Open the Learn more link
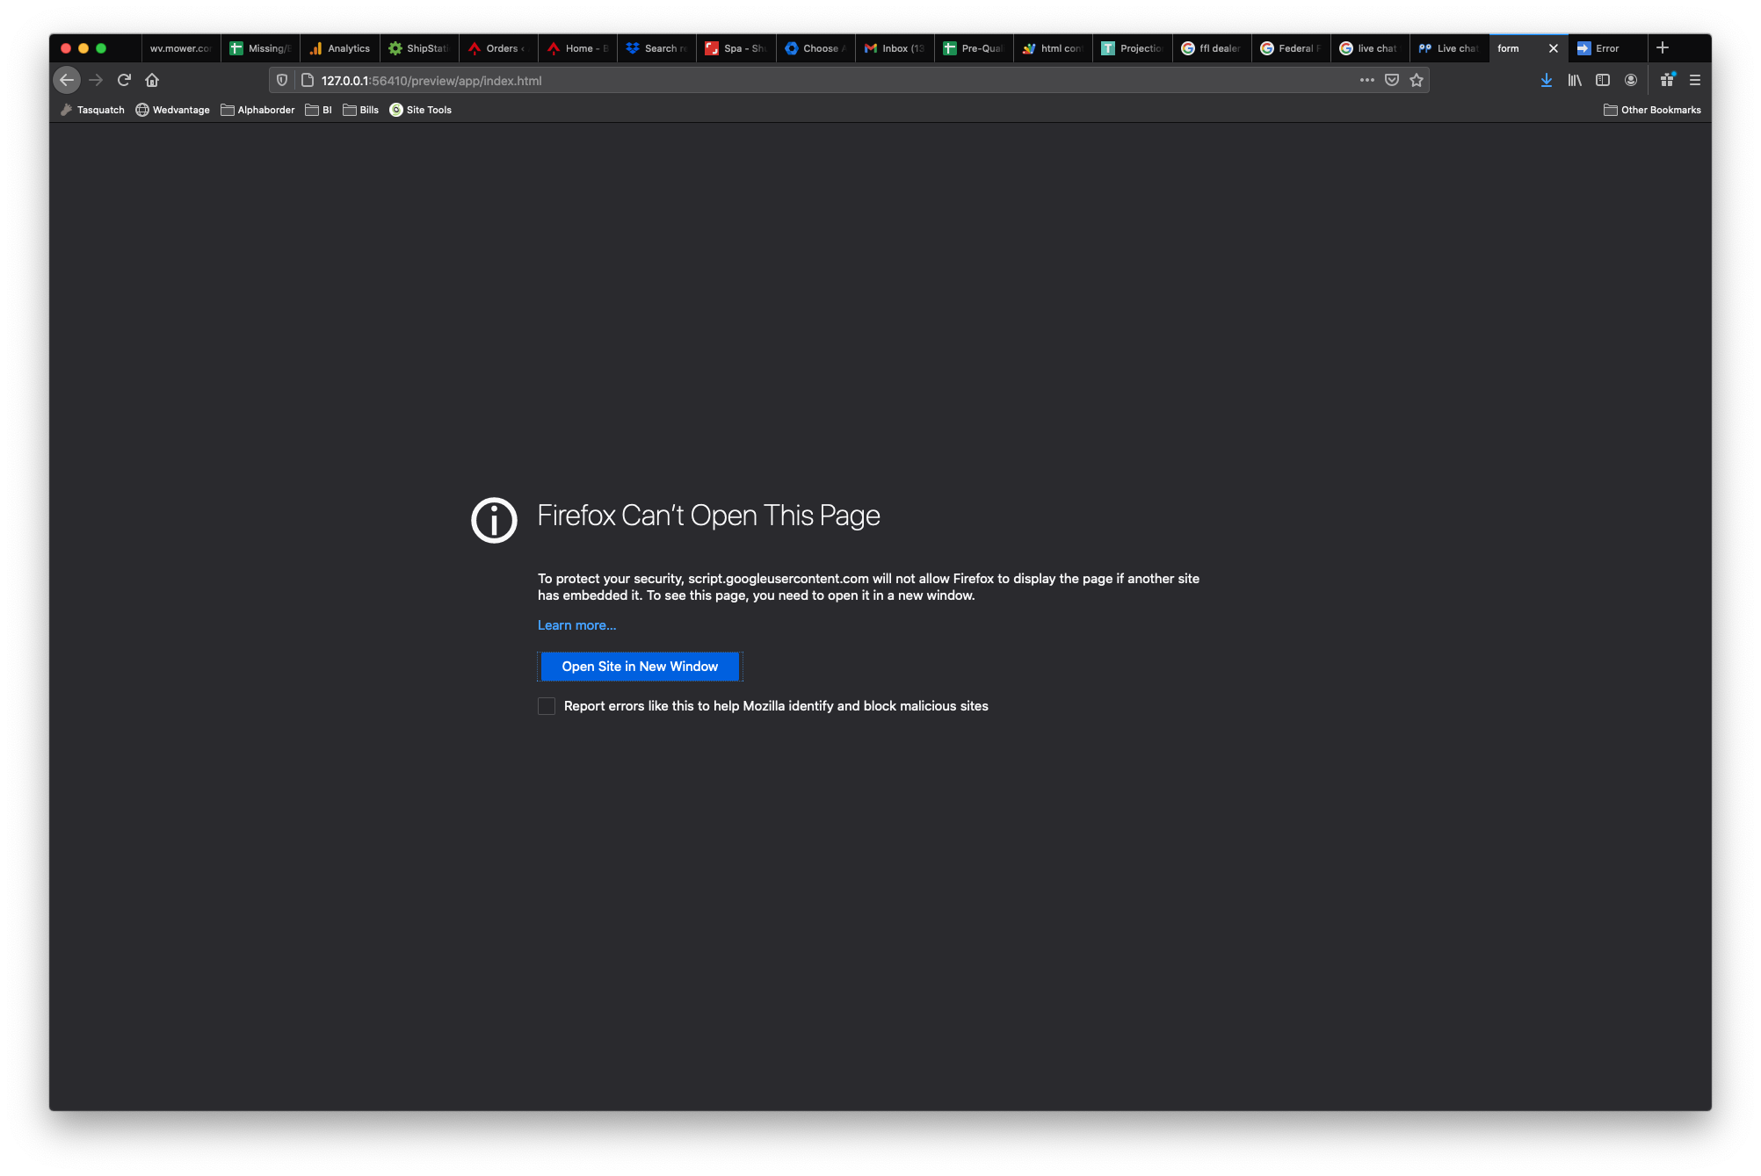This screenshot has width=1761, height=1176. pyautogui.click(x=576, y=624)
